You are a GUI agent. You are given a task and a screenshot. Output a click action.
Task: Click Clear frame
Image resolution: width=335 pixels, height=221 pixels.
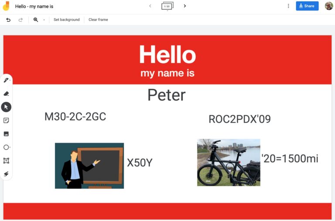98,20
